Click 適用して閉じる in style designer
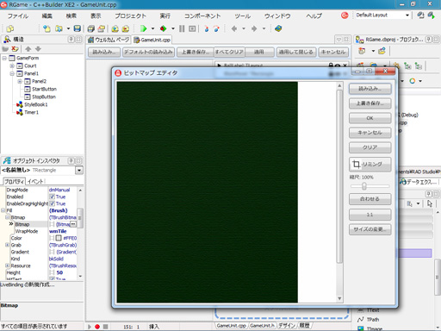441x331 pixels. pos(296,52)
